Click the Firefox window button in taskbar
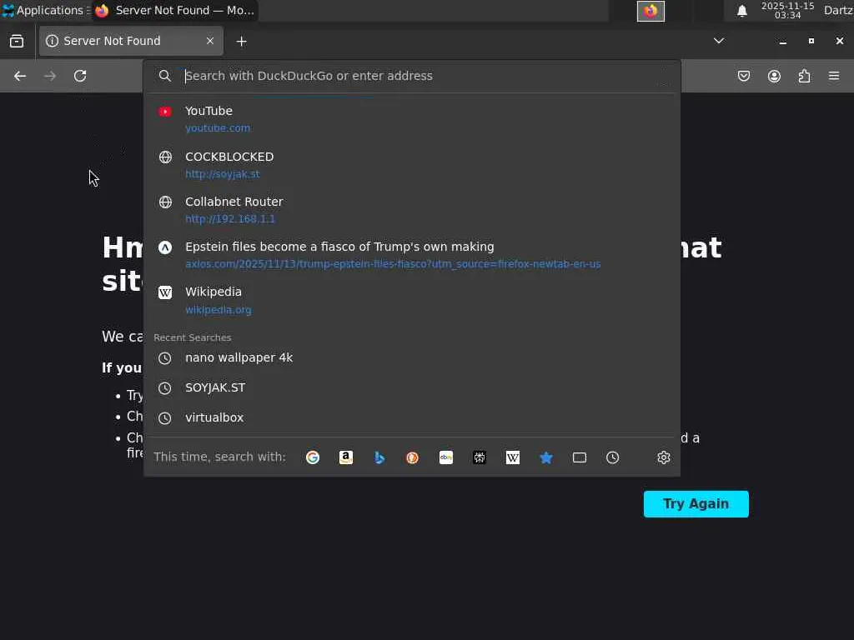The image size is (854, 640). pyautogui.click(x=175, y=10)
